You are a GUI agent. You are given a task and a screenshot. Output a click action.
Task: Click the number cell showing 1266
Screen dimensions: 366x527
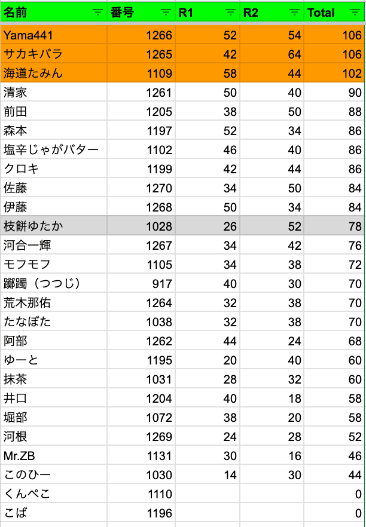(141, 35)
